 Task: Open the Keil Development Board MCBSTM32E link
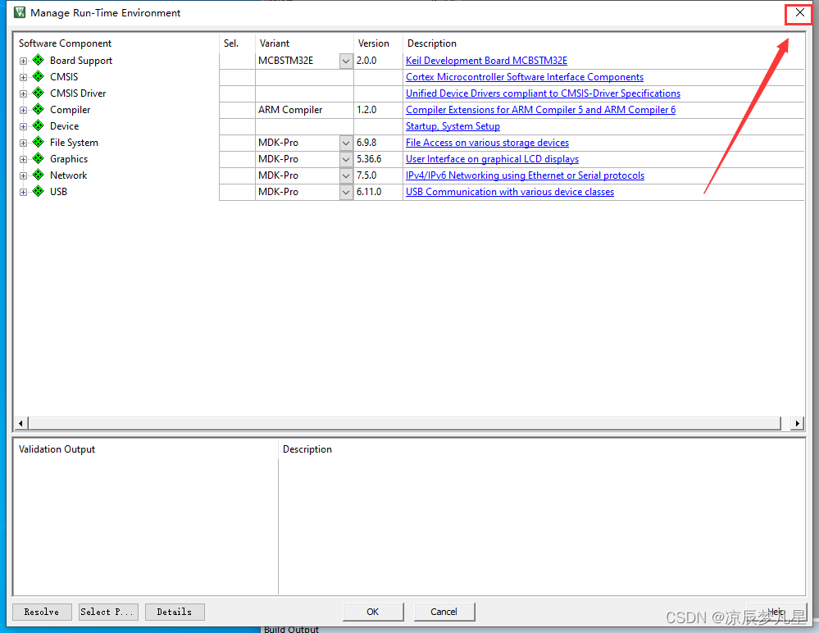coord(486,61)
